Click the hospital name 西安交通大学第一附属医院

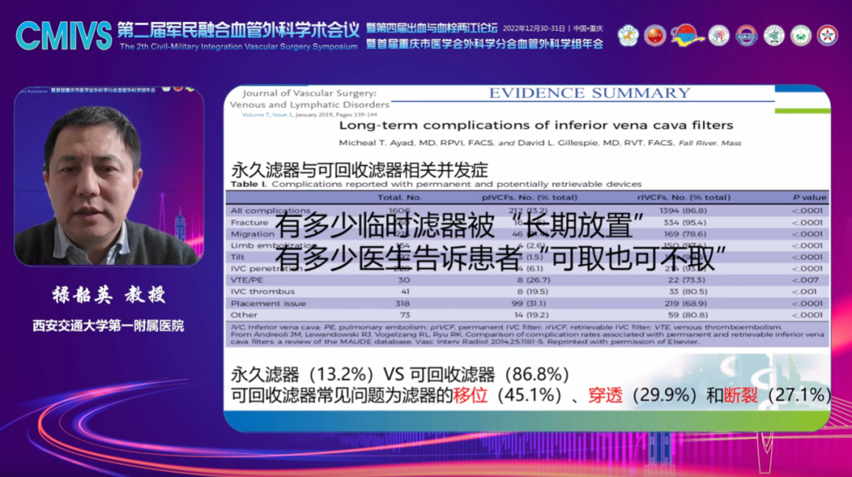pyautogui.click(x=108, y=326)
